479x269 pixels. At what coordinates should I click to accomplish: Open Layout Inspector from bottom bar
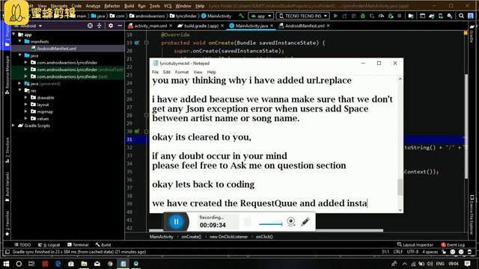pyautogui.click(x=415, y=244)
